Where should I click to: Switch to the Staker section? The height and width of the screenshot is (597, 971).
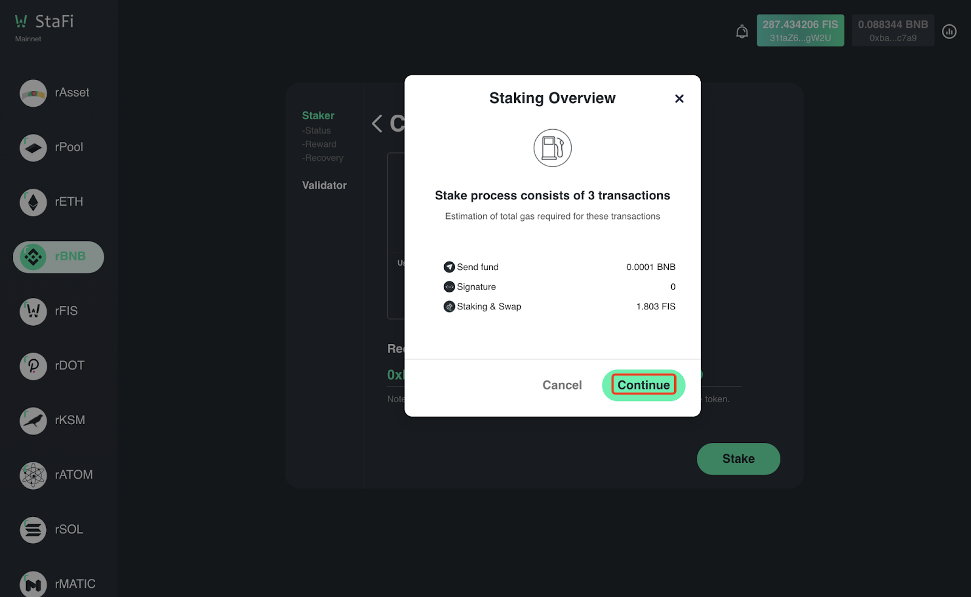click(318, 115)
